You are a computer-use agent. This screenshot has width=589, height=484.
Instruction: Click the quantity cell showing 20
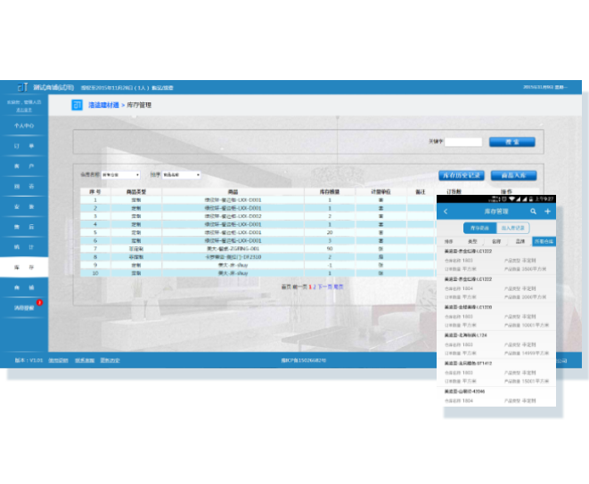coord(330,232)
